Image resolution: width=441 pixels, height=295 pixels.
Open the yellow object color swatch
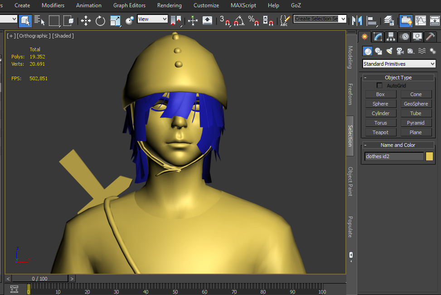coord(429,156)
